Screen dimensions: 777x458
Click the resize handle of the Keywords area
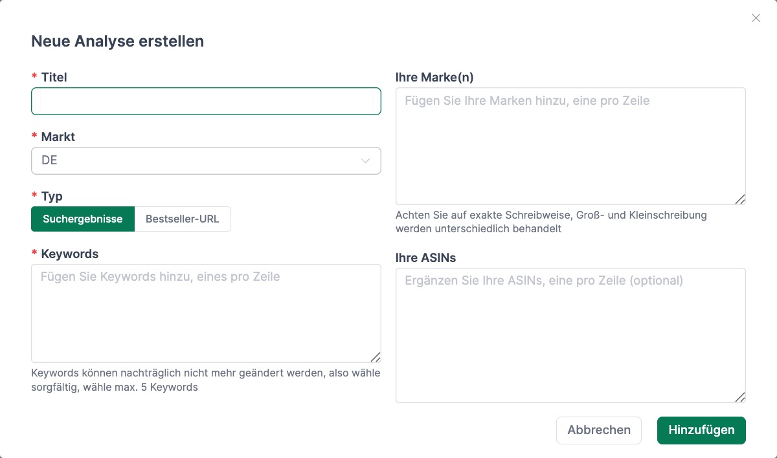(x=376, y=358)
